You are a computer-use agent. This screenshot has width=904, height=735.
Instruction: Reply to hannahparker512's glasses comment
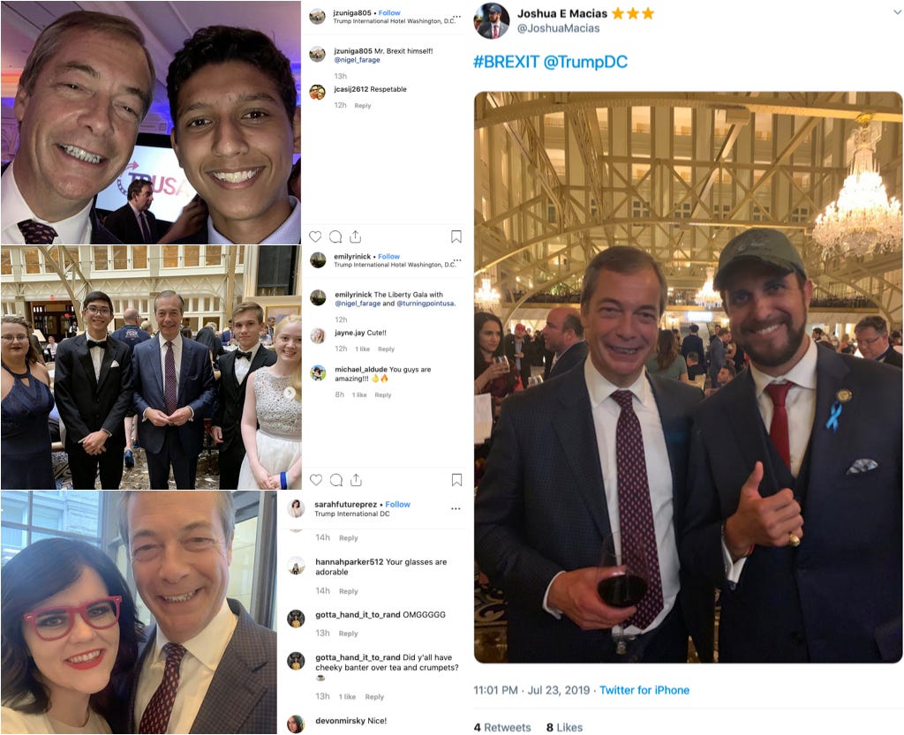348,591
